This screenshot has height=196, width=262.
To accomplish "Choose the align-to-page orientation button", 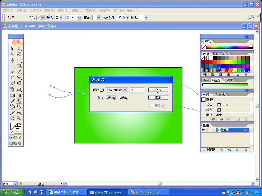I will tap(111, 98).
